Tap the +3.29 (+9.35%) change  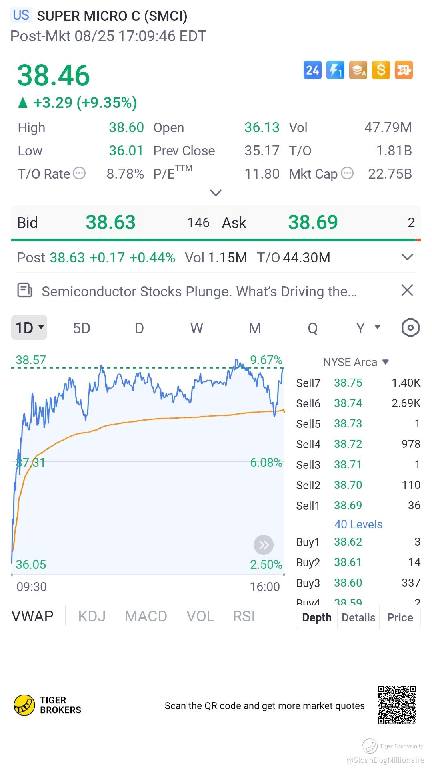(78, 103)
